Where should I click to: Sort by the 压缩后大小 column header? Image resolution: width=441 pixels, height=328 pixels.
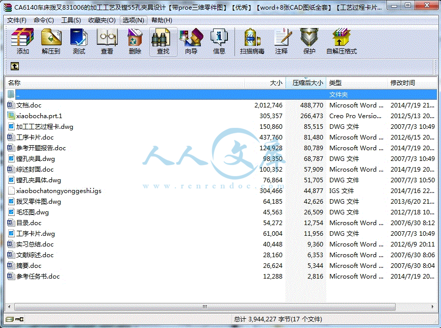(x=306, y=83)
